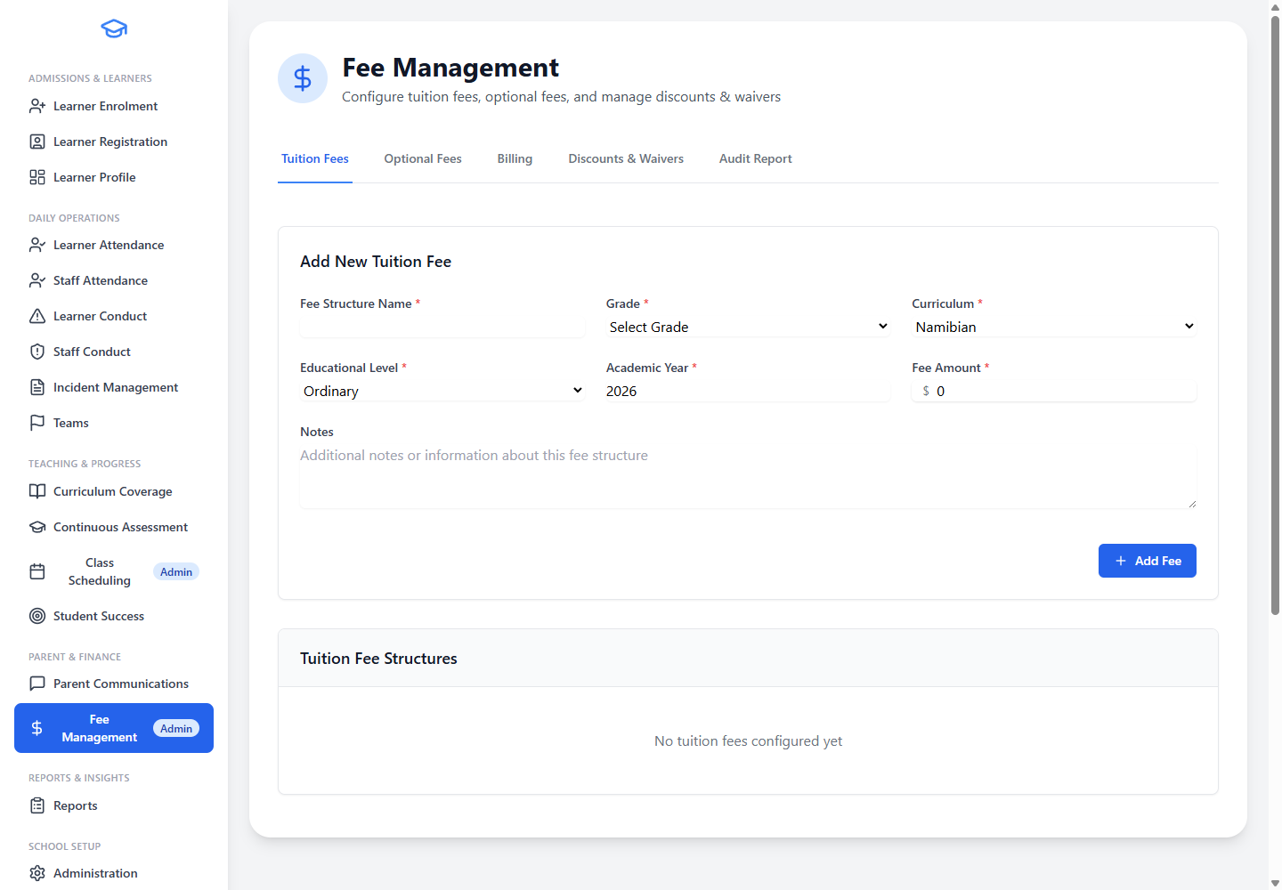Open the Curriculum dropdown showing Namibian
The height and width of the screenshot is (890, 1282).
point(1054,327)
